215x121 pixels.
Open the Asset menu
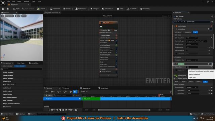[x=19, y=1]
